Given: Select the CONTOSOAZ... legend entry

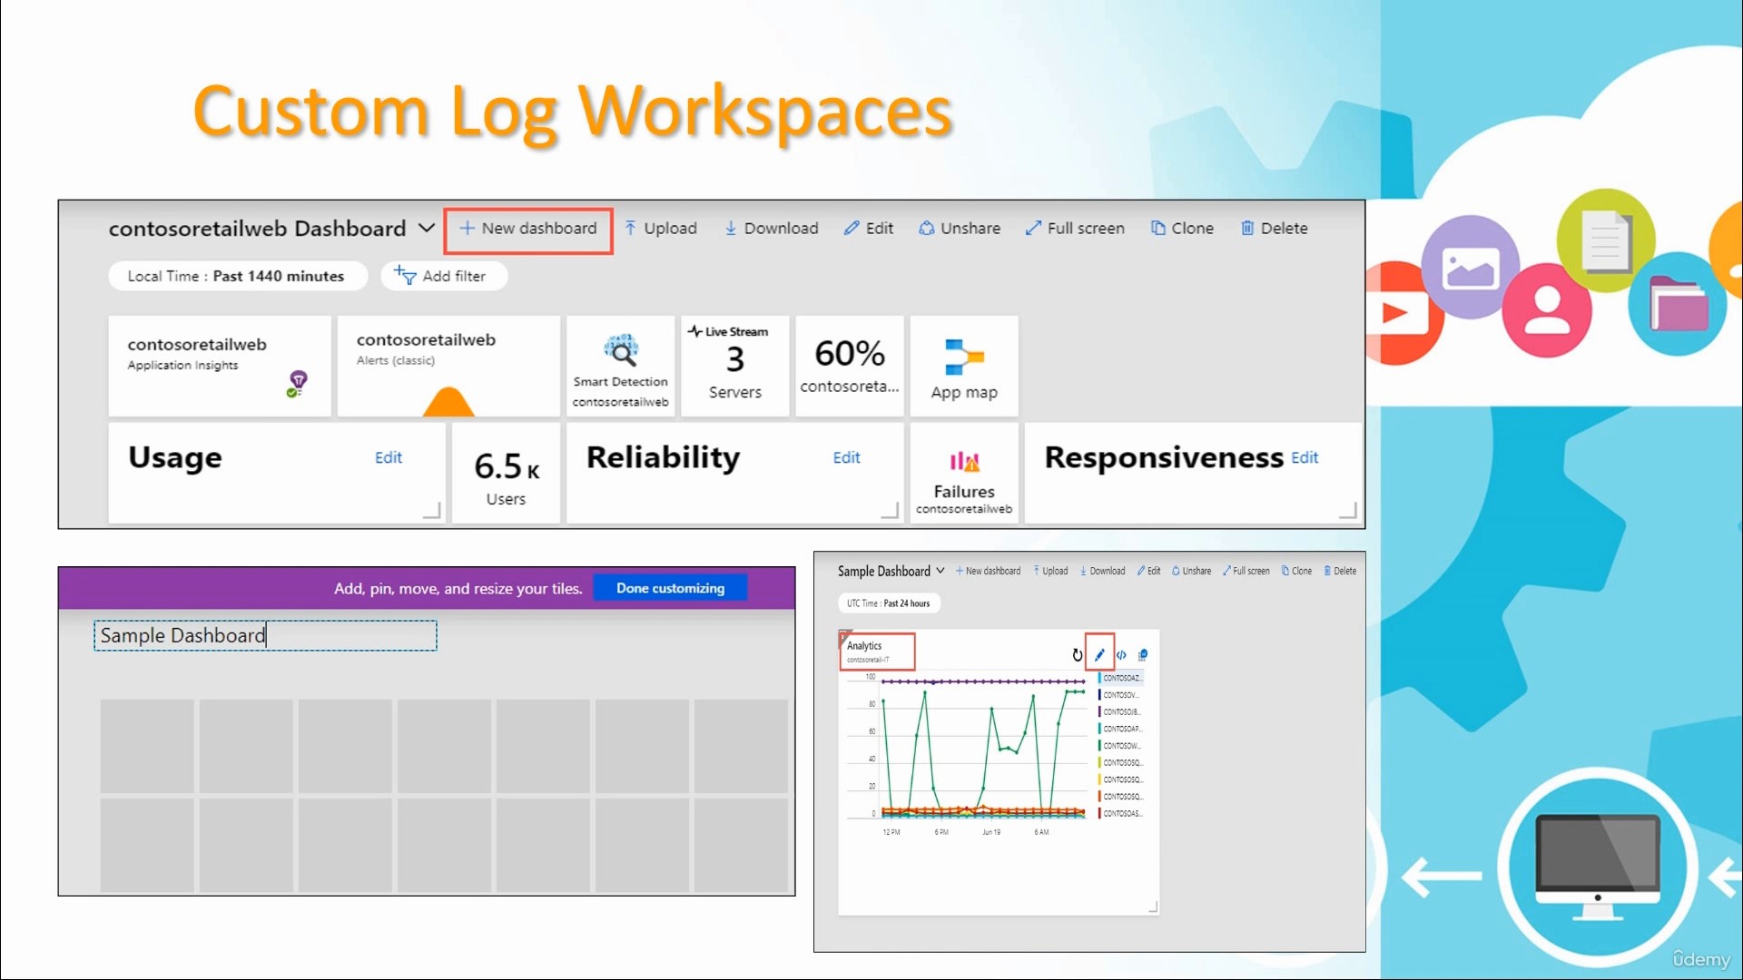Looking at the screenshot, I should tap(1121, 678).
